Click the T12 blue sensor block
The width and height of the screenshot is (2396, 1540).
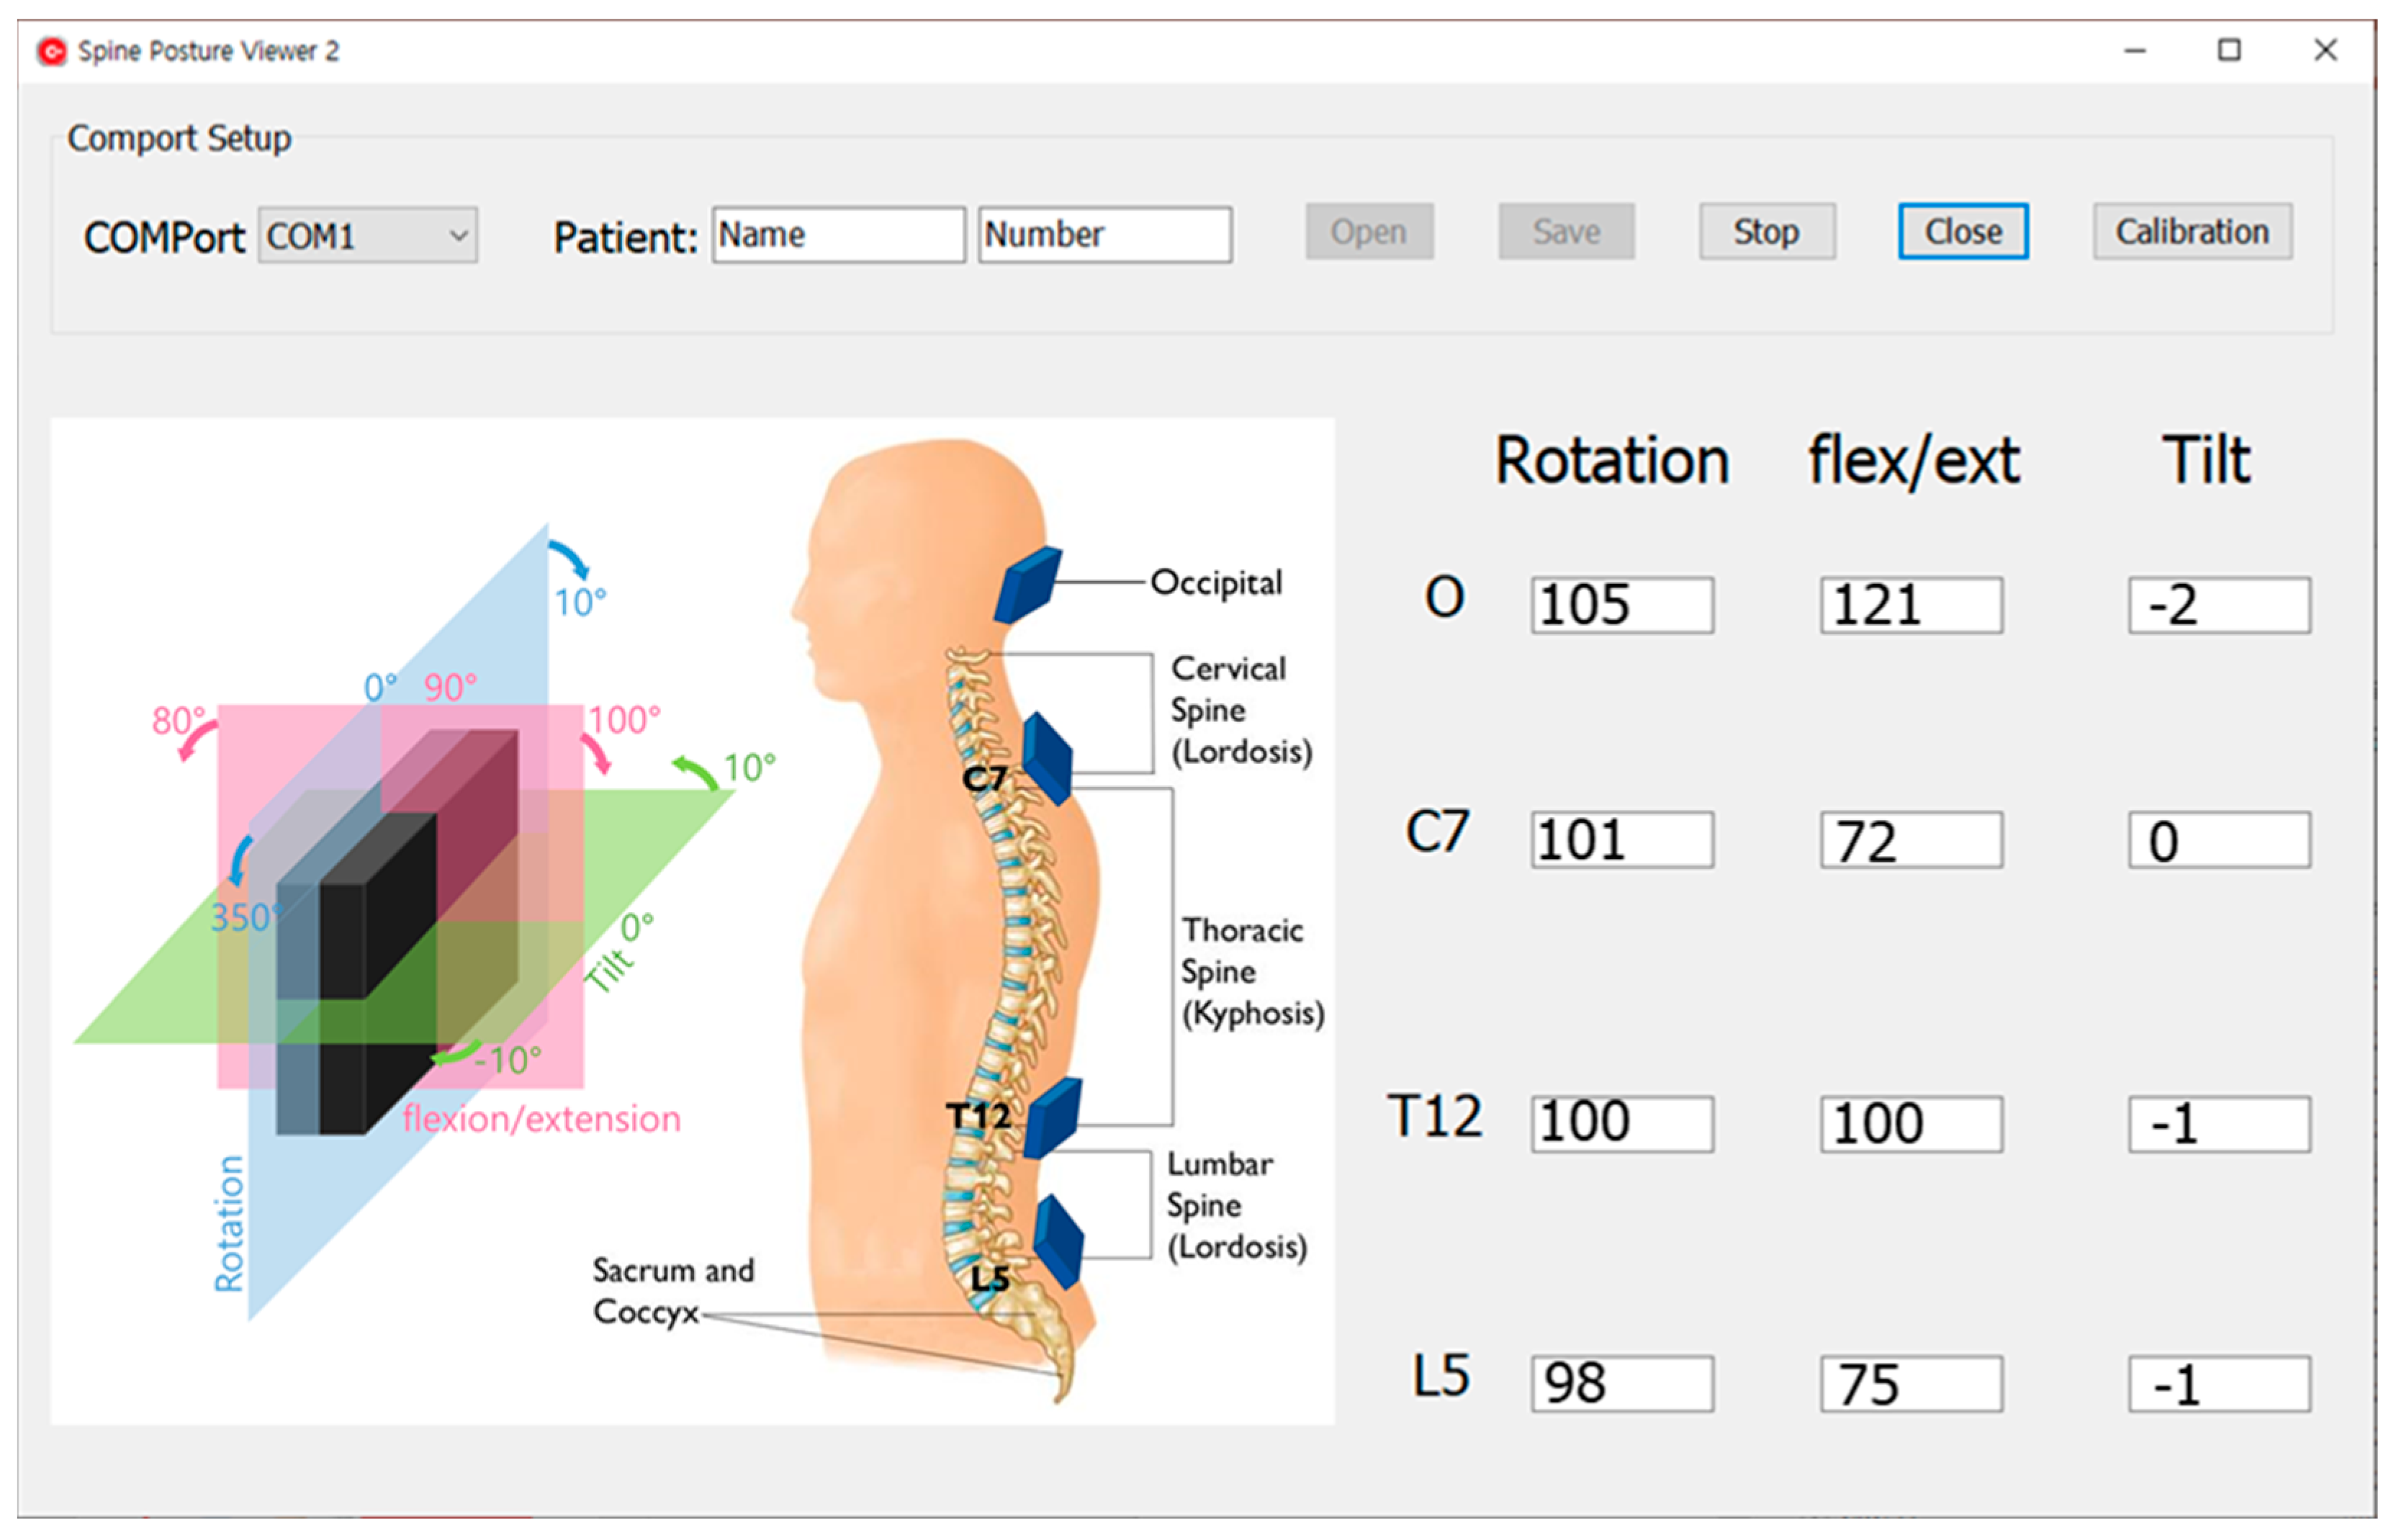coord(1053,1117)
